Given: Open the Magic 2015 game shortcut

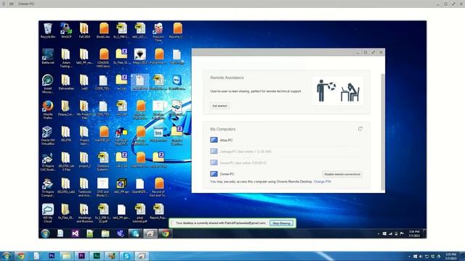Looking at the screenshot, I should tap(140, 57).
